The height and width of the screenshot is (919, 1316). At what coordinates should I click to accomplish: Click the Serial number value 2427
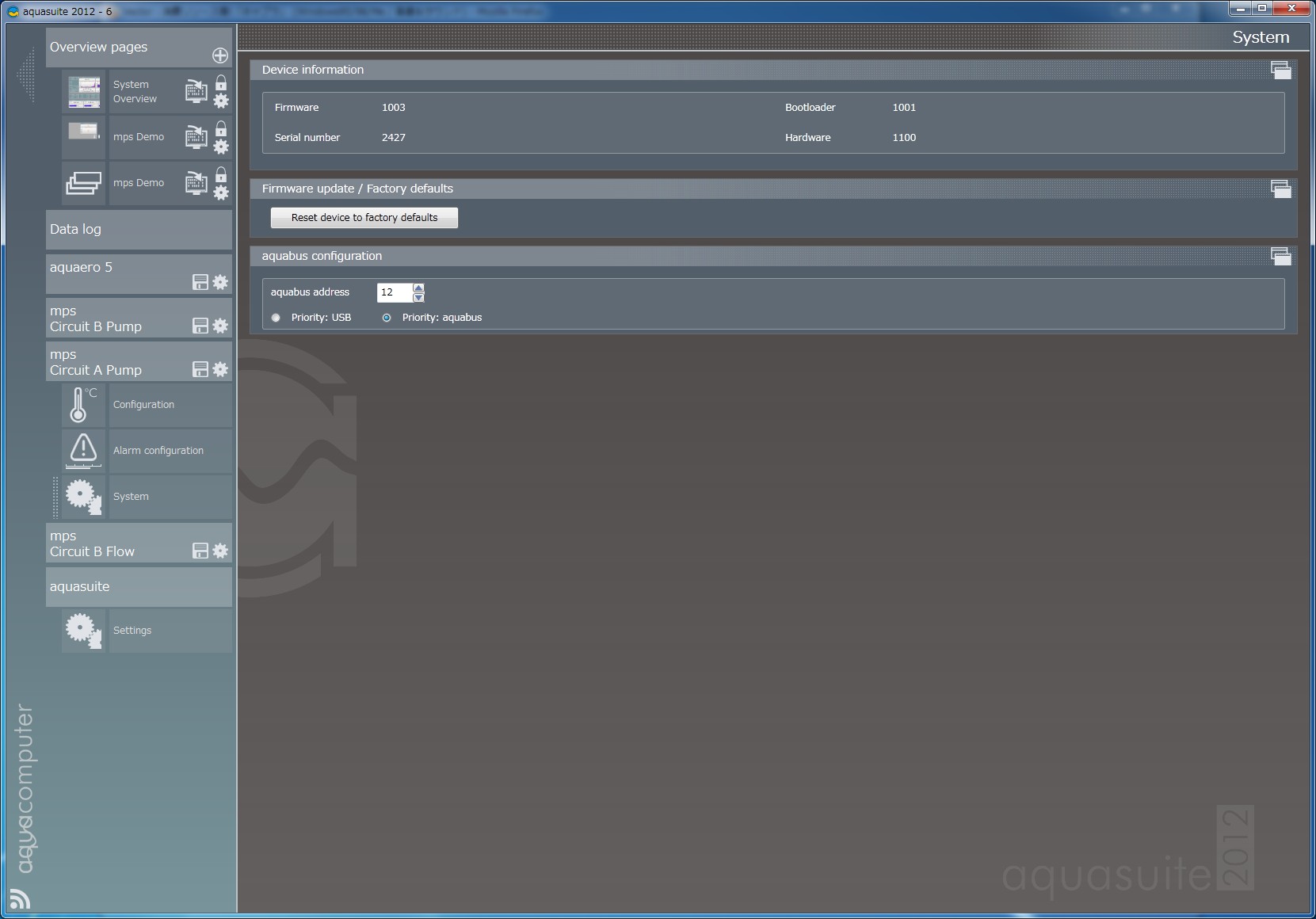pyautogui.click(x=393, y=138)
